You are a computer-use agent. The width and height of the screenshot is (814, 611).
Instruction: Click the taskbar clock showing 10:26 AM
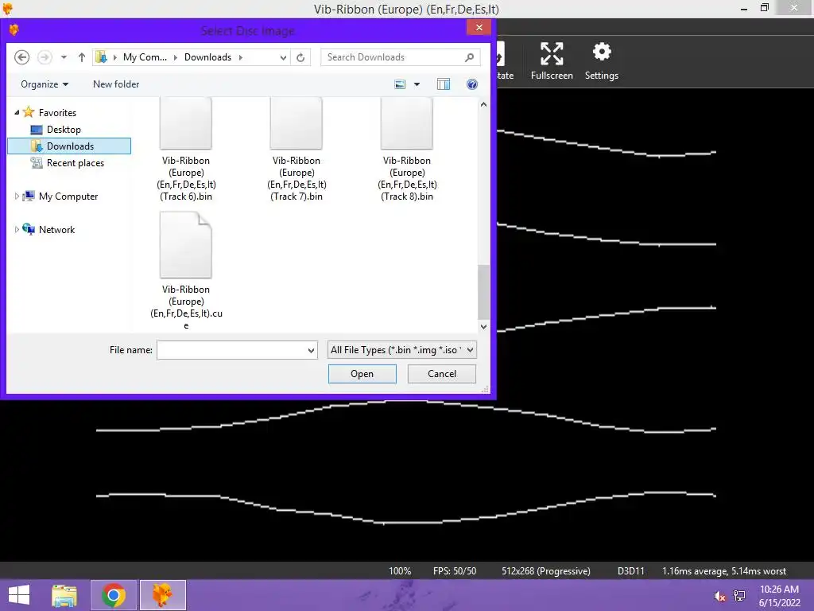click(779, 590)
